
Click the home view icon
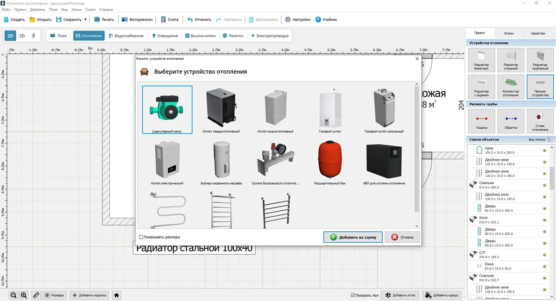[x=117, y=295]
